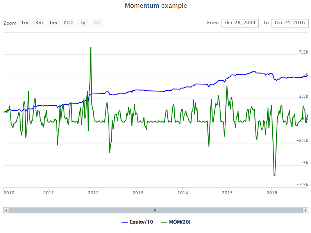Choose the 1y zoom range
The width and height of the screenshot is (311, 233).
pos(82,23)
